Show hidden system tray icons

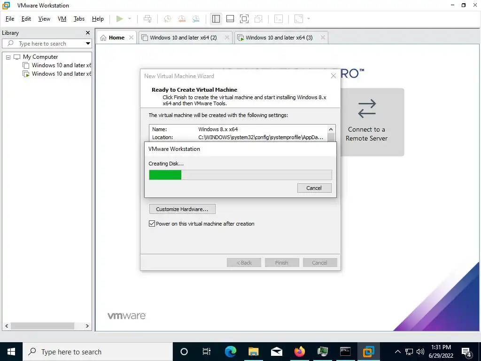[x=398, y=352]
